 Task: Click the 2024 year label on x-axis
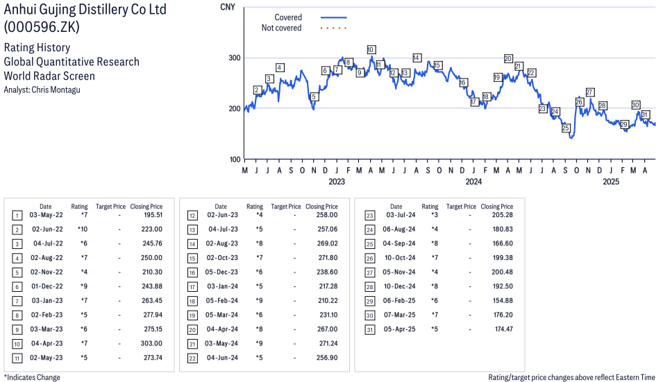coord(473,182)
